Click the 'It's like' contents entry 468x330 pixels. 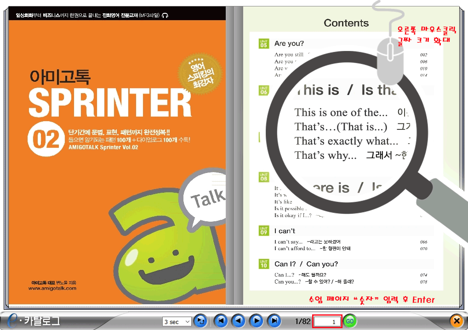click(x=283, y=202)
